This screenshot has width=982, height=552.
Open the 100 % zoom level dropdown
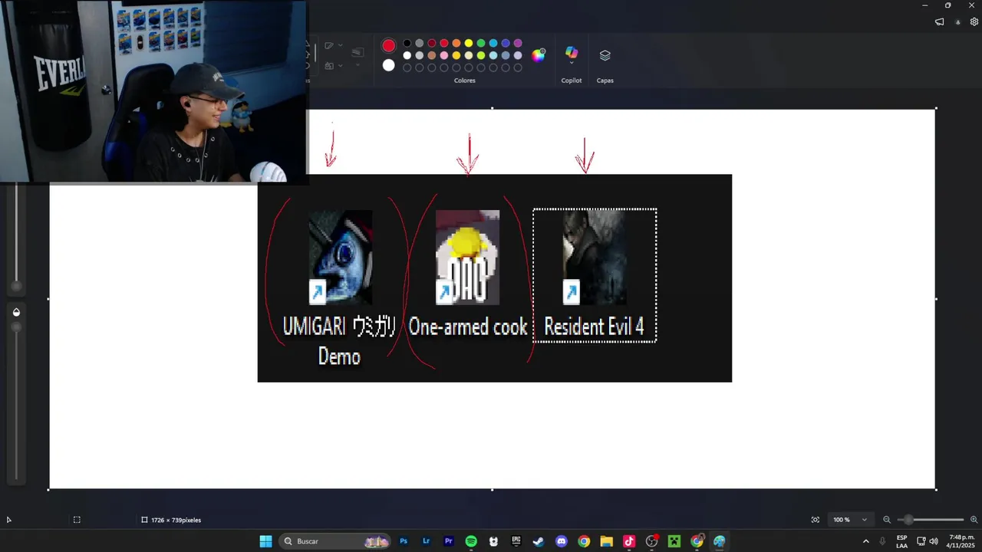(851, 520)
